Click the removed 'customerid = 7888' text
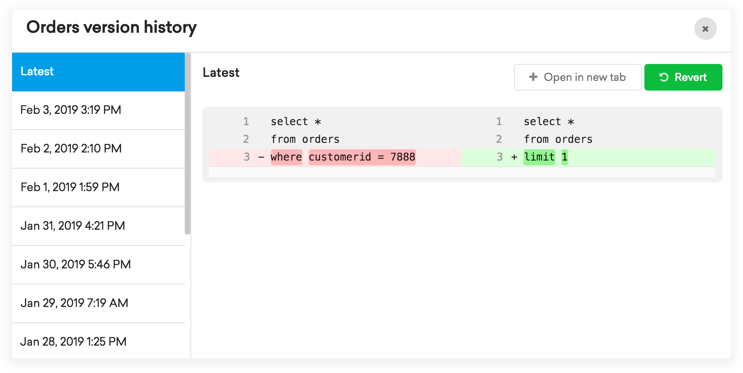 click(x=362, y=157)
